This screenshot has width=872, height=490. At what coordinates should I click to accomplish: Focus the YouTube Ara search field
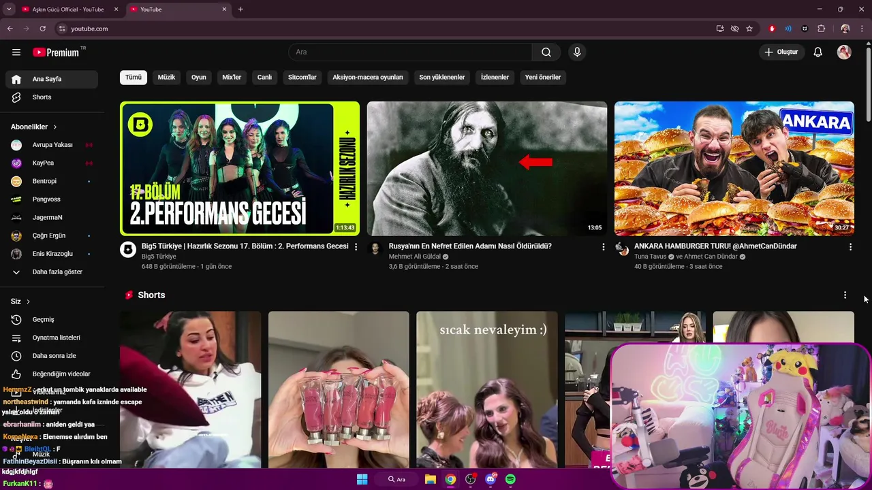[410, 52]
